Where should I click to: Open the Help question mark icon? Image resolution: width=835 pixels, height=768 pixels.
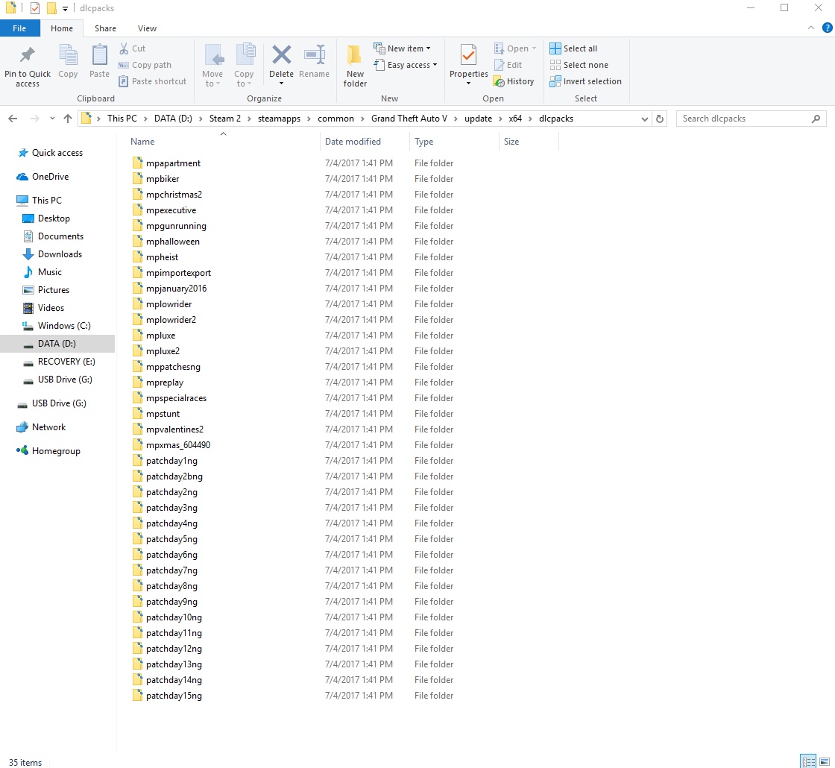coord(827,28)
